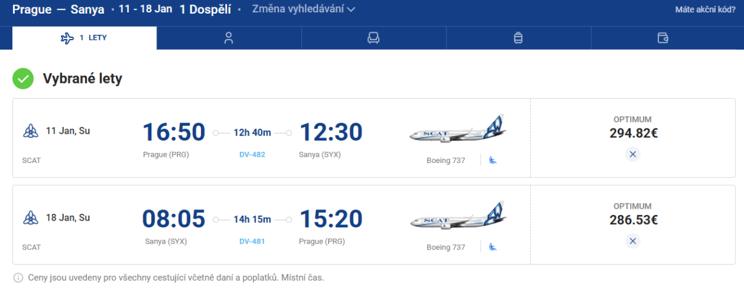
Task: Click the 1 Dospělí passenger count
Action: coord(205,9)
